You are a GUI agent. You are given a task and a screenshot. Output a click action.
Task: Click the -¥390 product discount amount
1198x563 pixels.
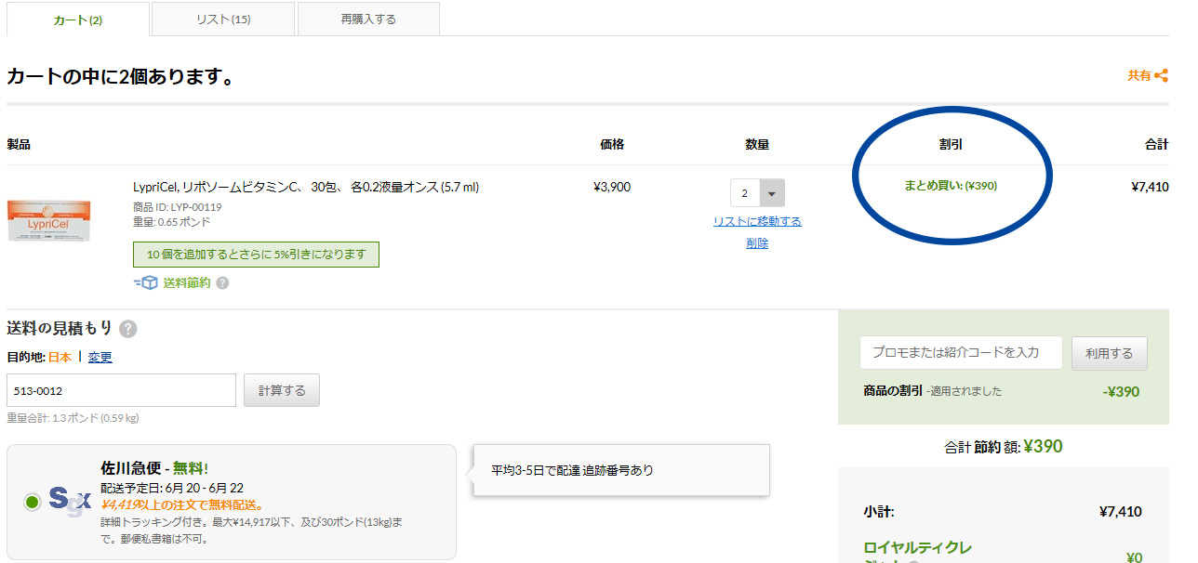tap(1121, 392)
